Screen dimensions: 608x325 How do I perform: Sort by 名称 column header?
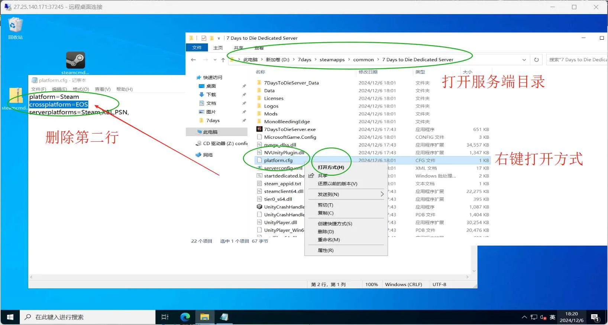(x=261, y=72)
